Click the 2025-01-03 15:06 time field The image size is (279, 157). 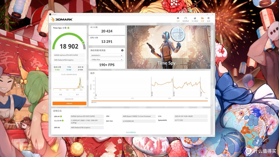191,116
